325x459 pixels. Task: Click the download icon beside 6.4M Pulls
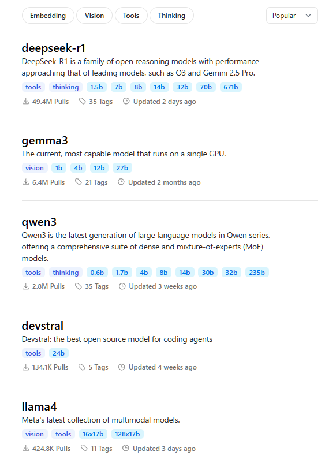point(26,182)
